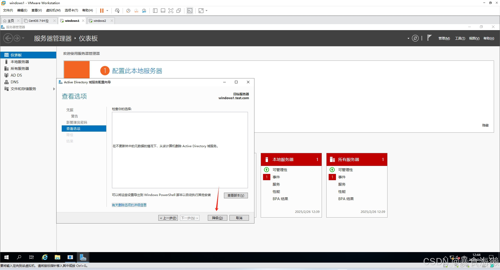This screenshot has width=500, height=270.
Task: Toggle thumbnail bar view icon
Action: [x=163, y=11]
